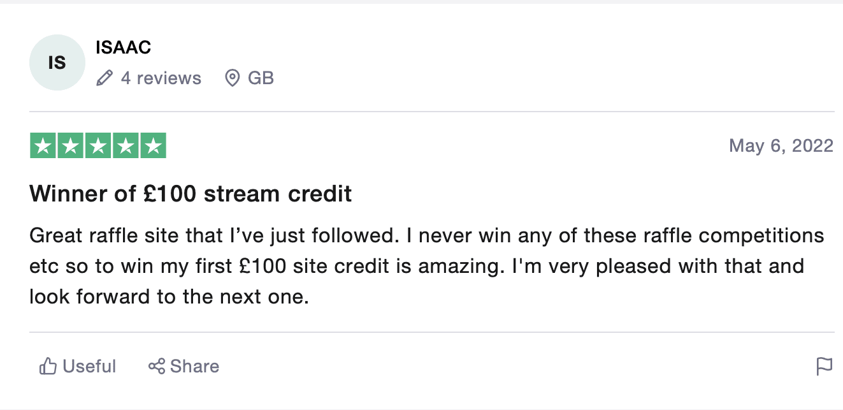
Task: Flag this review using the flag icon
Action: coord(825,367)
